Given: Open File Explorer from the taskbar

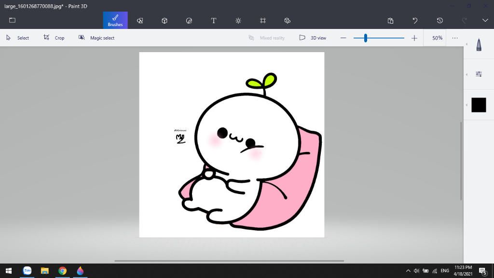Looking at the screenshot, I should tap(45, 271).
